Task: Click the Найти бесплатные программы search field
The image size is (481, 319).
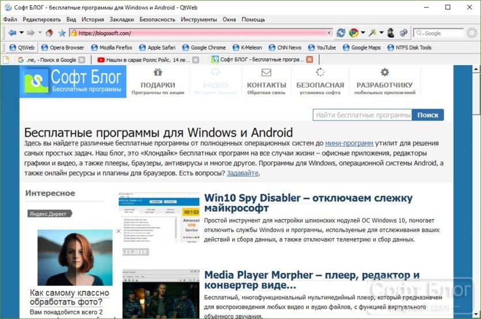Action: (362, 115)
